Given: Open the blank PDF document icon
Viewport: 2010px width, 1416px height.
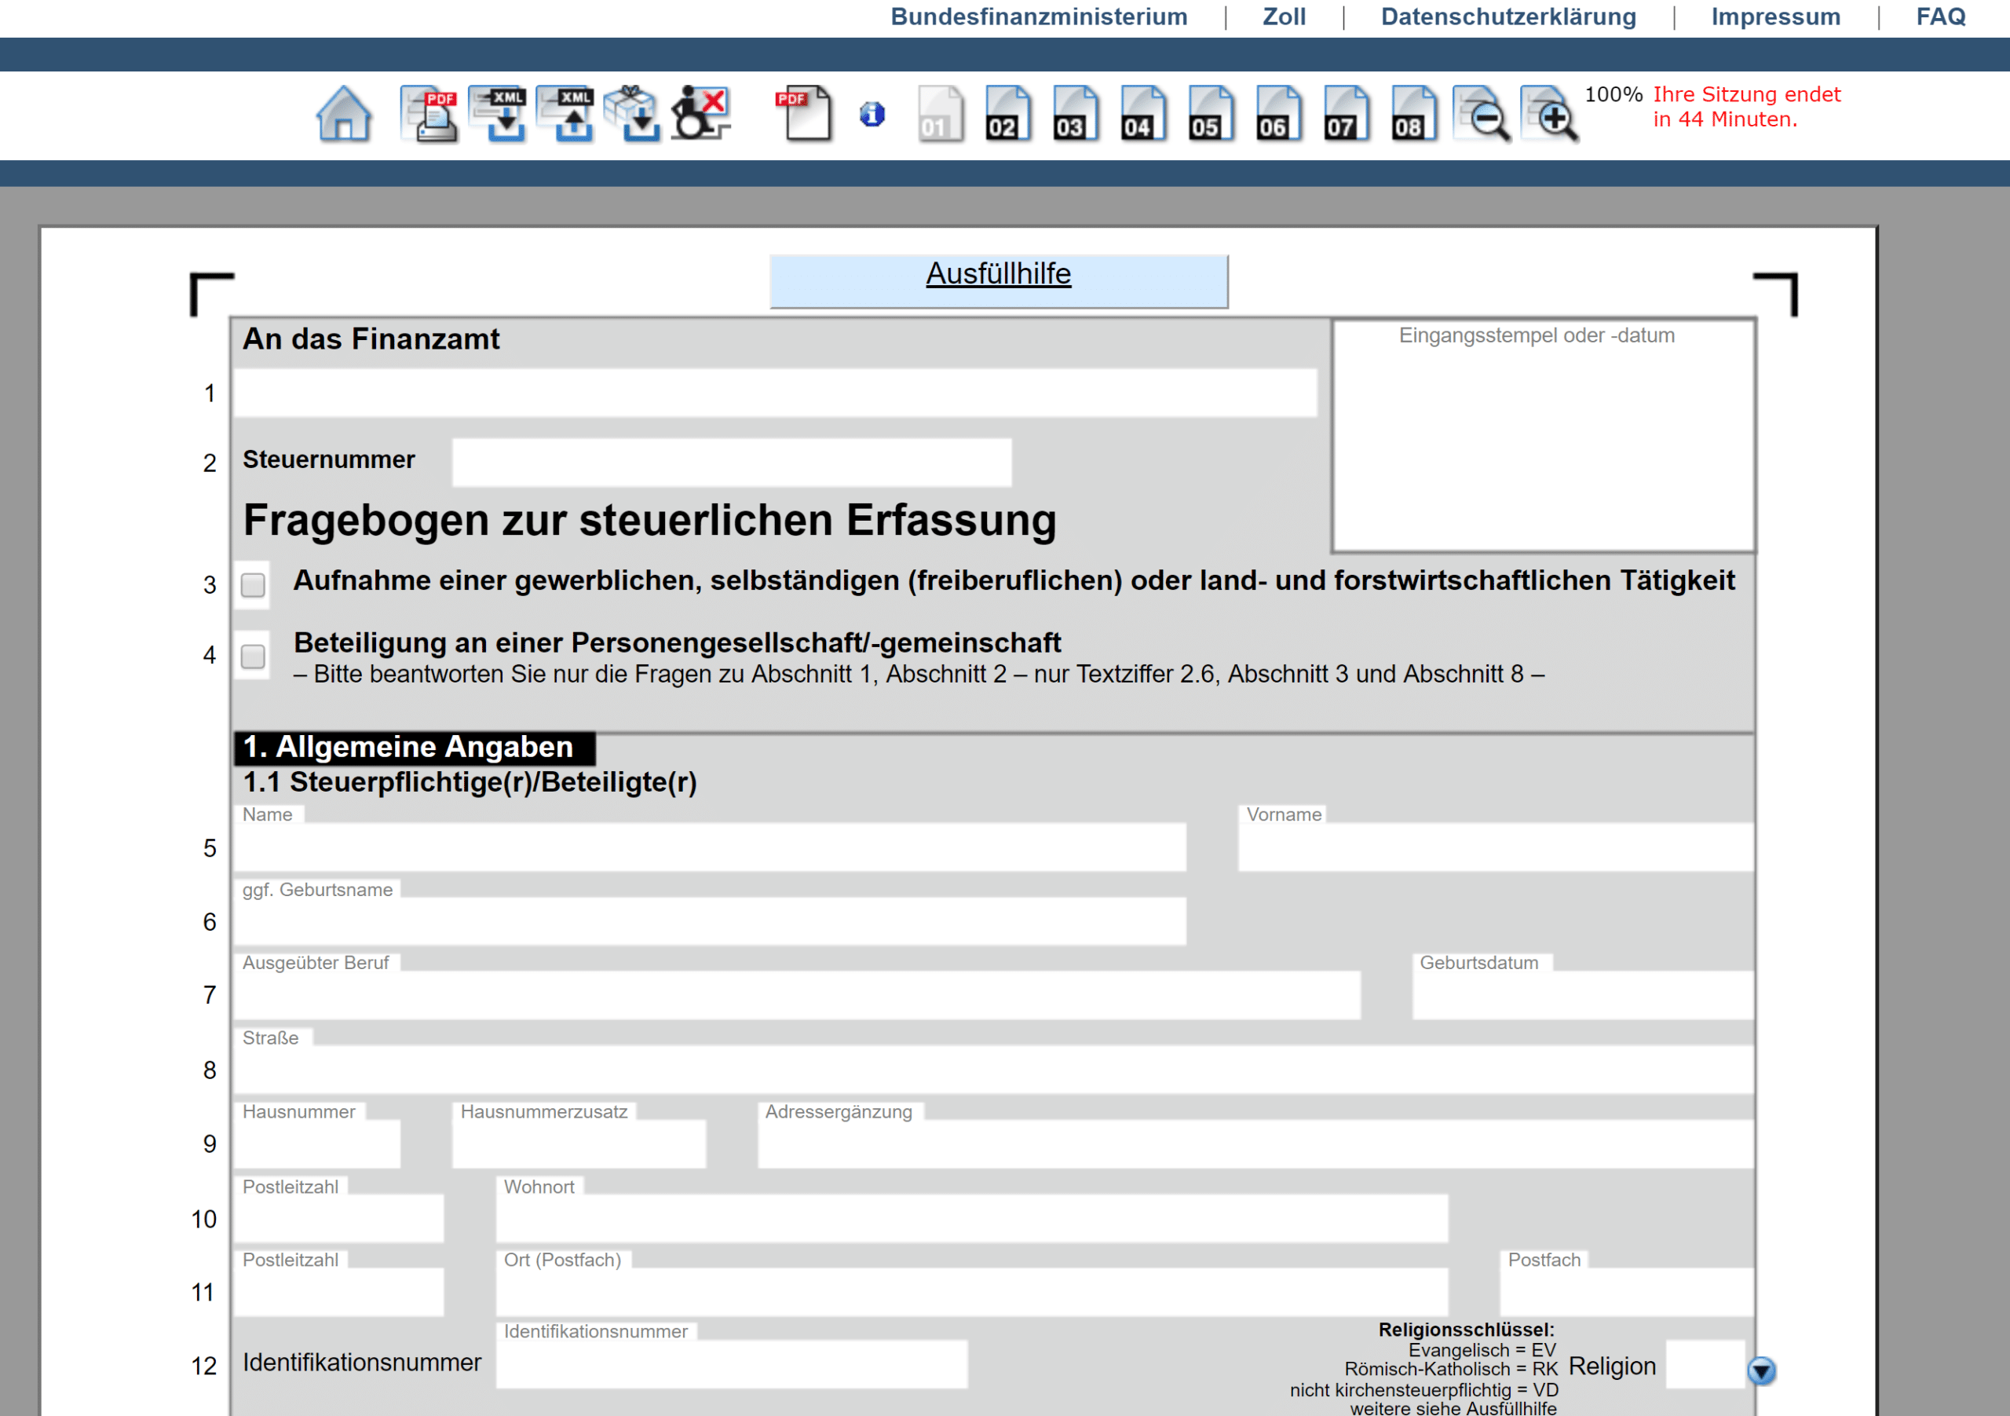Looking at the screenshot, I should click(804, 114).
